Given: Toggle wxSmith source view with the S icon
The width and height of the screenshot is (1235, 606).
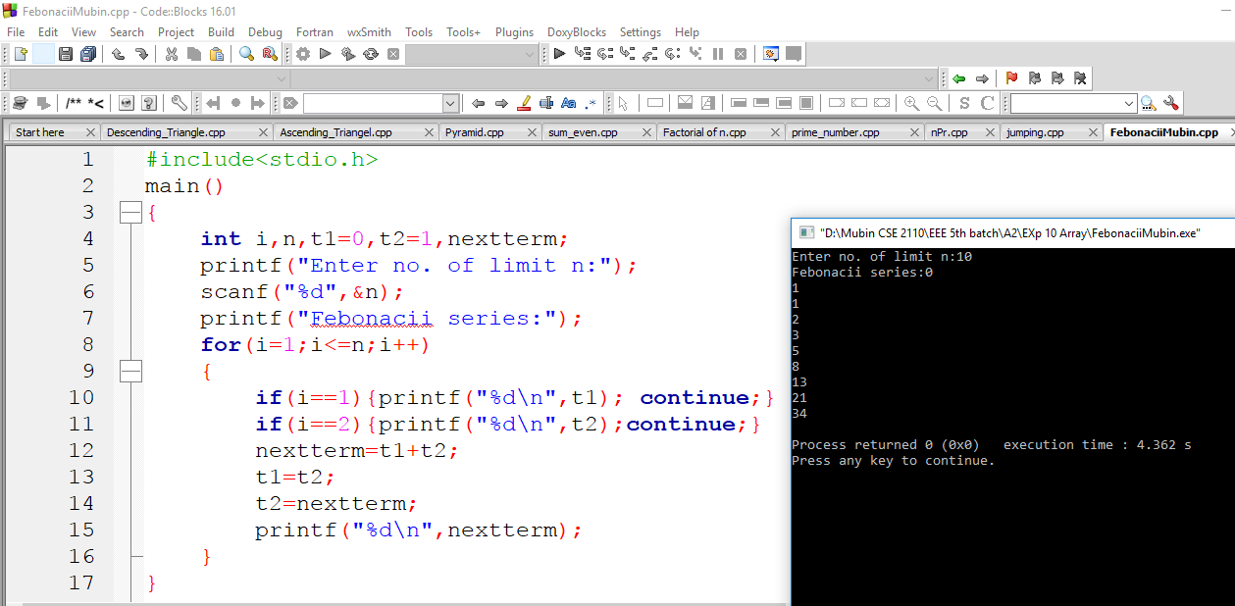Looking at the screenshot, I should [963, 102].
